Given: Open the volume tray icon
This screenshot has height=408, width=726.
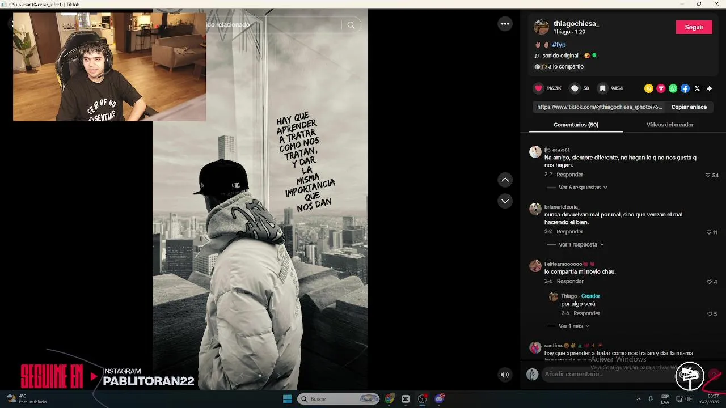Looking at the screenshot, I should [x=689, y=399].
